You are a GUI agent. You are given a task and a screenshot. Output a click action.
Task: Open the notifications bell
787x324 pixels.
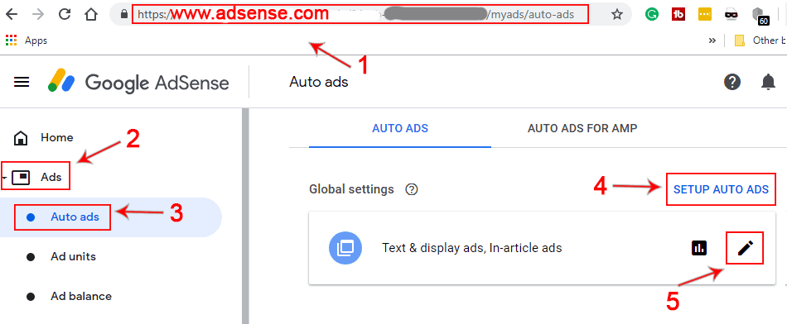(768, 82)
